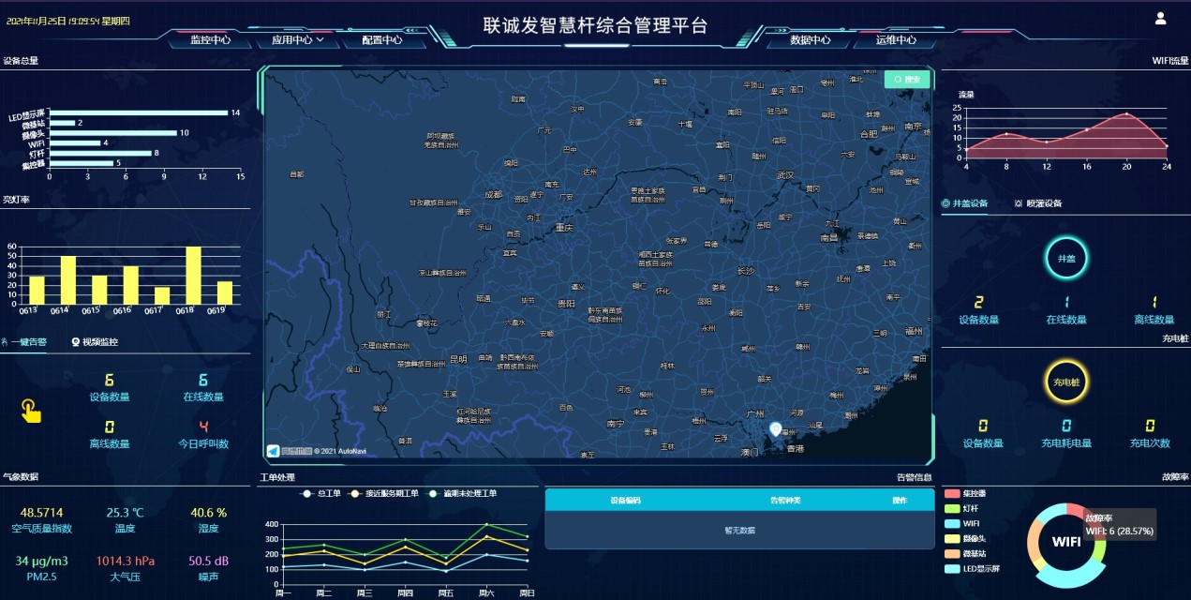This screenshot has height=600, width=1191.
Task: Click the 0618 bar in lighting rate chart
Action: click(x=193, y=276)
